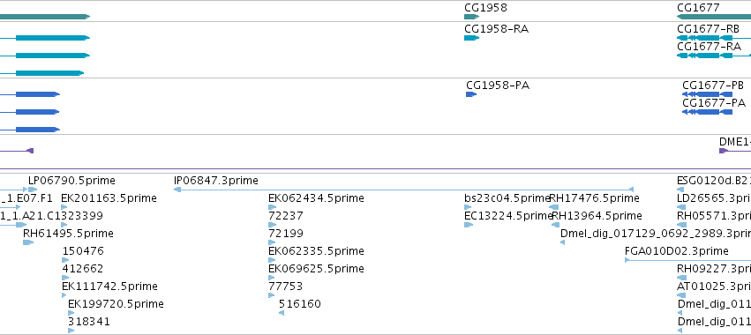
Task: Select the CG1958-PA protein glyph
Action: point(471,94)
